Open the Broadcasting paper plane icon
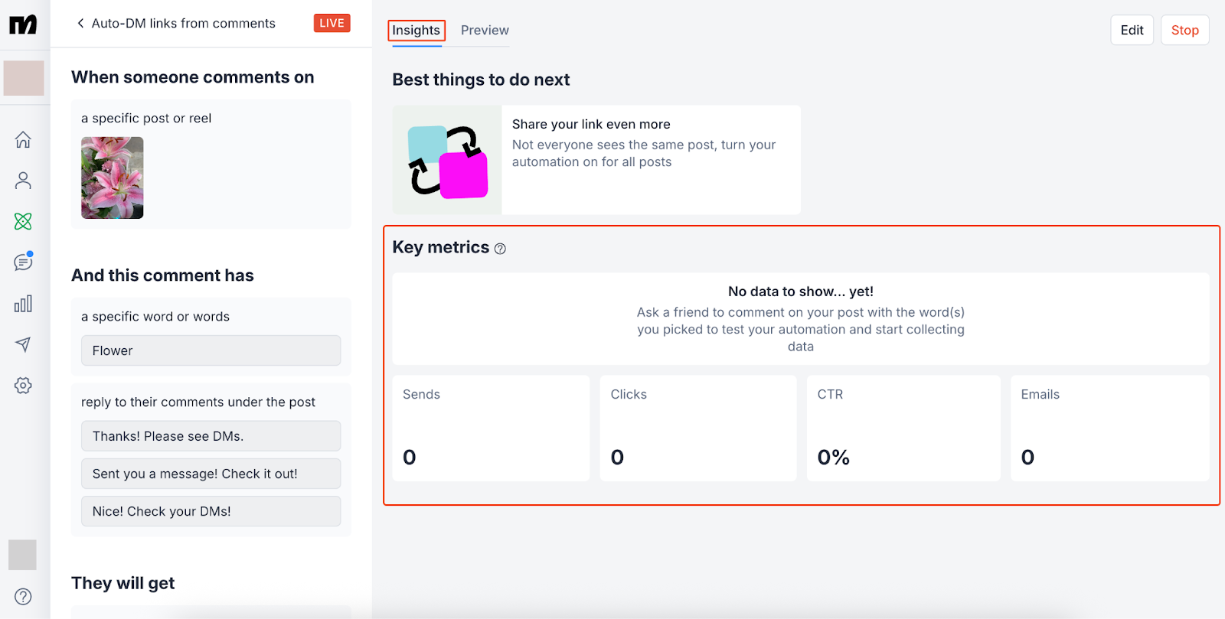1225x619 pixels. (23, 344)
